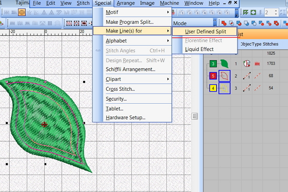Click the satin stitch type icon in row 1

257,64
